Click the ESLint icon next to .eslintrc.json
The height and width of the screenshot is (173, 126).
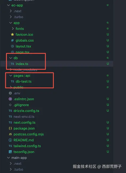pyautogui.click(x=10, y=99)
